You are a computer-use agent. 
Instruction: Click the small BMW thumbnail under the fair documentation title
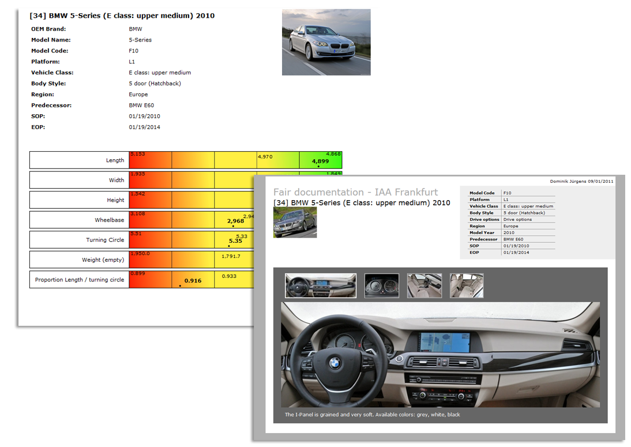coord(295,223)
